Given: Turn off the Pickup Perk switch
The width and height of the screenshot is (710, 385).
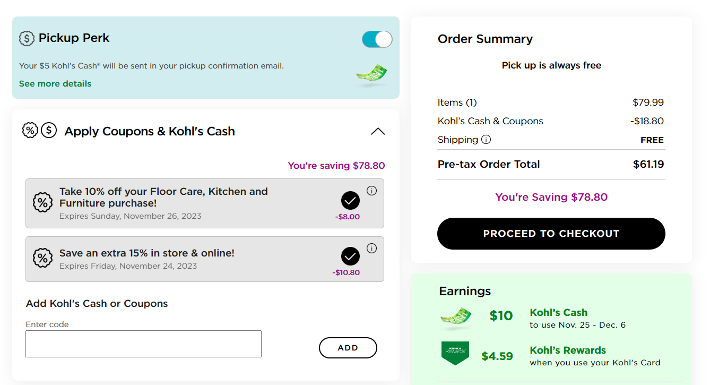Looking at the screenshot, I should 377,39.
